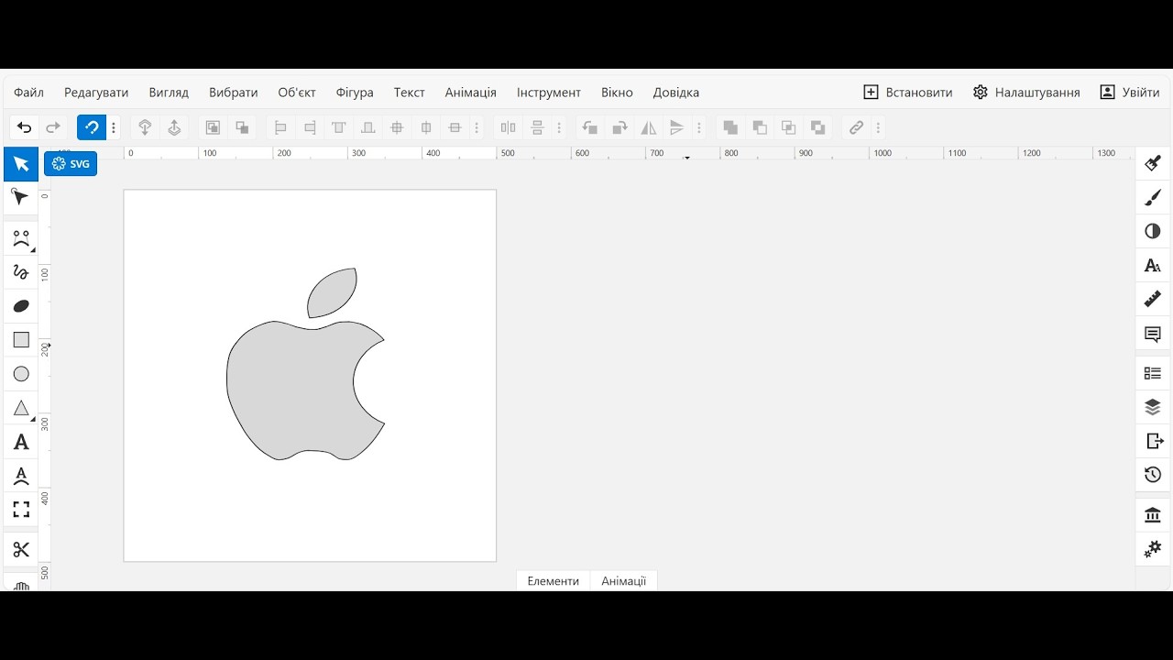The height and width of the screenshot is (660, 1173).
Task: Click the Subtract shapes boolean icon
Action: point(760,127)
